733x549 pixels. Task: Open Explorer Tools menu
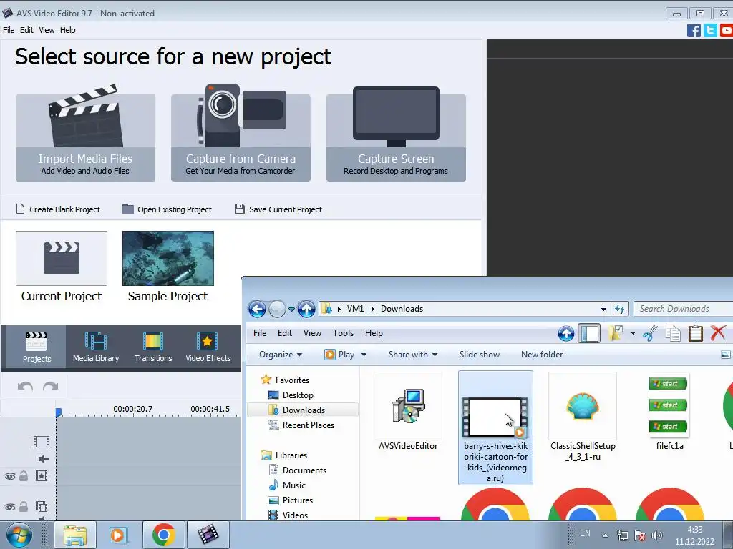point(343,333)
